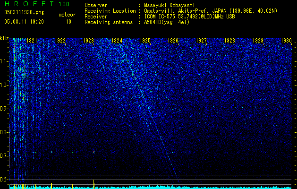Click the meteor count label
This screenshot has height=189, width=297.
(x=67, y=15)
